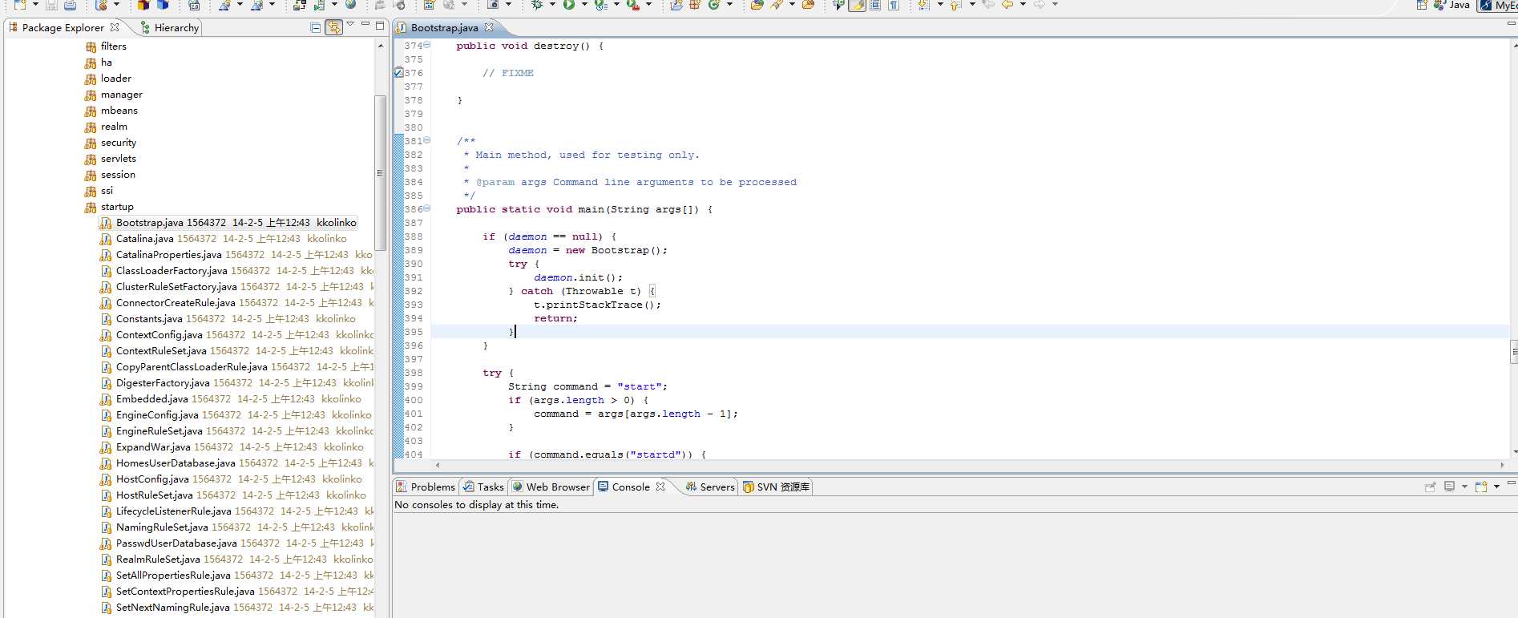This screenshot has height=618, width=1518.
Task: Select the startup package
Action: point(110,207)
